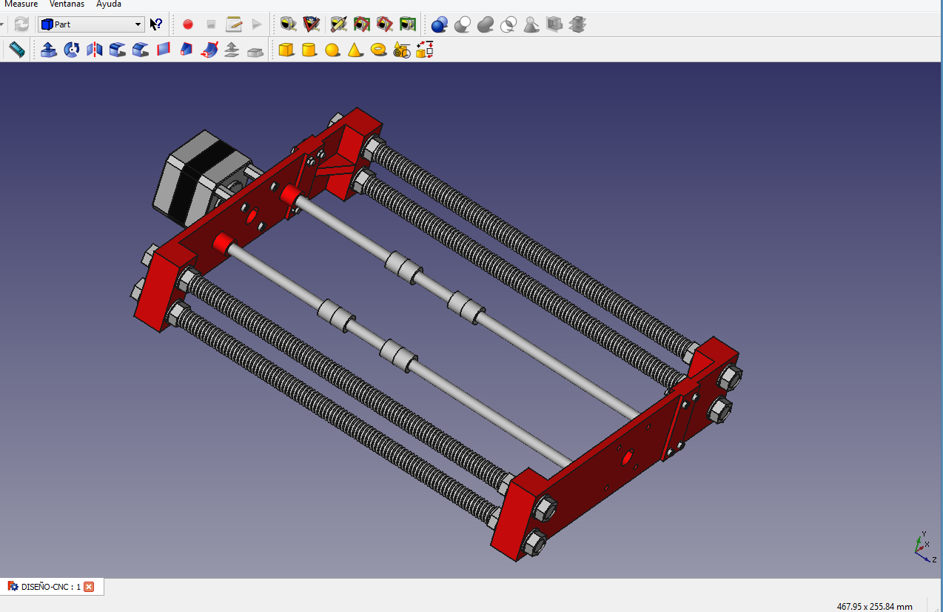Click the Extrude tool icon
Image resolution: width=943 pixels, height=612 pixels.
(x=49, y=50)
